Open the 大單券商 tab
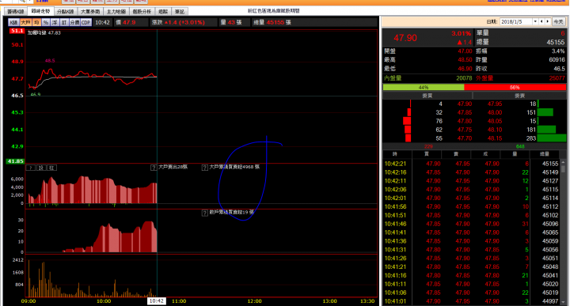This screenshot has height=306, width=570. coord(90,12)
